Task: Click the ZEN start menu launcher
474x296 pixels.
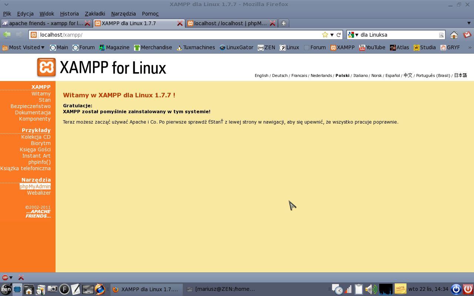Action: tap(6, 289)
